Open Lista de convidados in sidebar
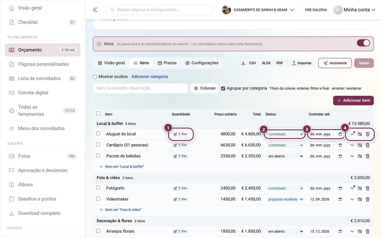This screenshot has height=238, width=381. tap(43, 79)
